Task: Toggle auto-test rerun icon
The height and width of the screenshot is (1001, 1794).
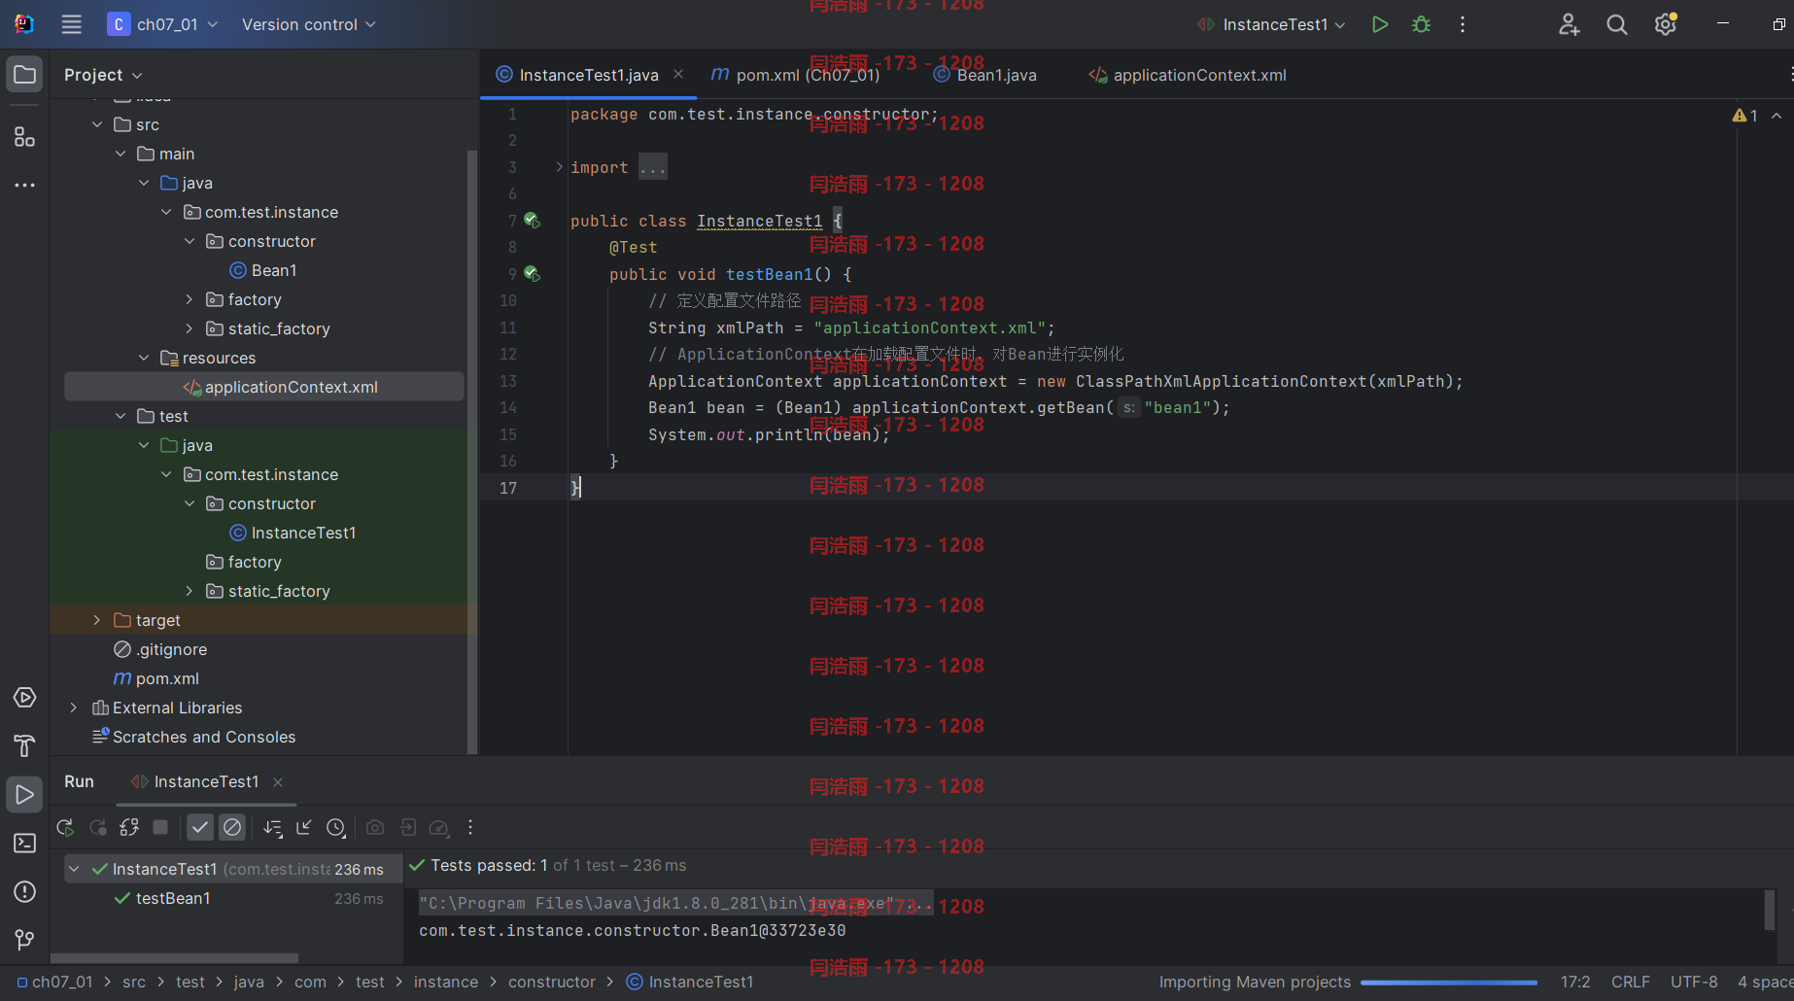Action: (129, 827)
